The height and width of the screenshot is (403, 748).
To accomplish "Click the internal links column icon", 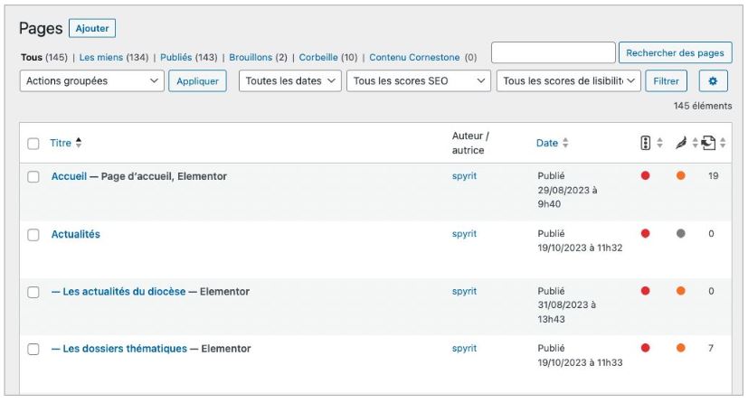I will [x=709, y=143].
